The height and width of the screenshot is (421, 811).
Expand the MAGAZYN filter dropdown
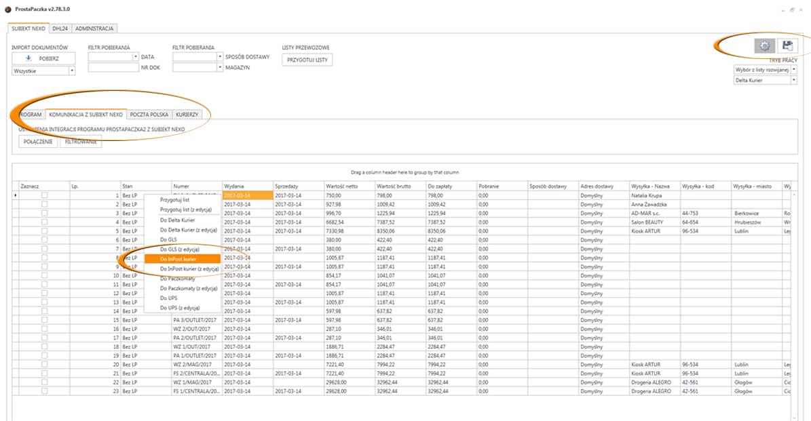click(x=220, y=67)
